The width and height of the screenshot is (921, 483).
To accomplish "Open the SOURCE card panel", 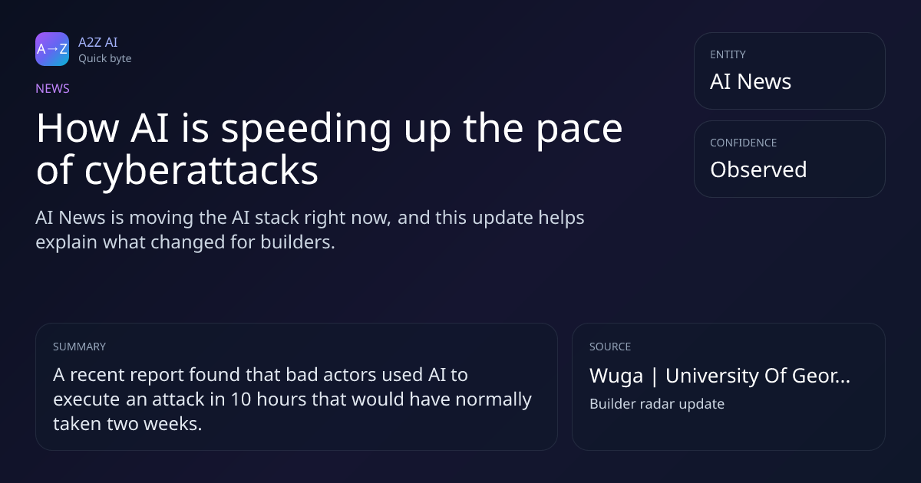I will coord(728,386).
